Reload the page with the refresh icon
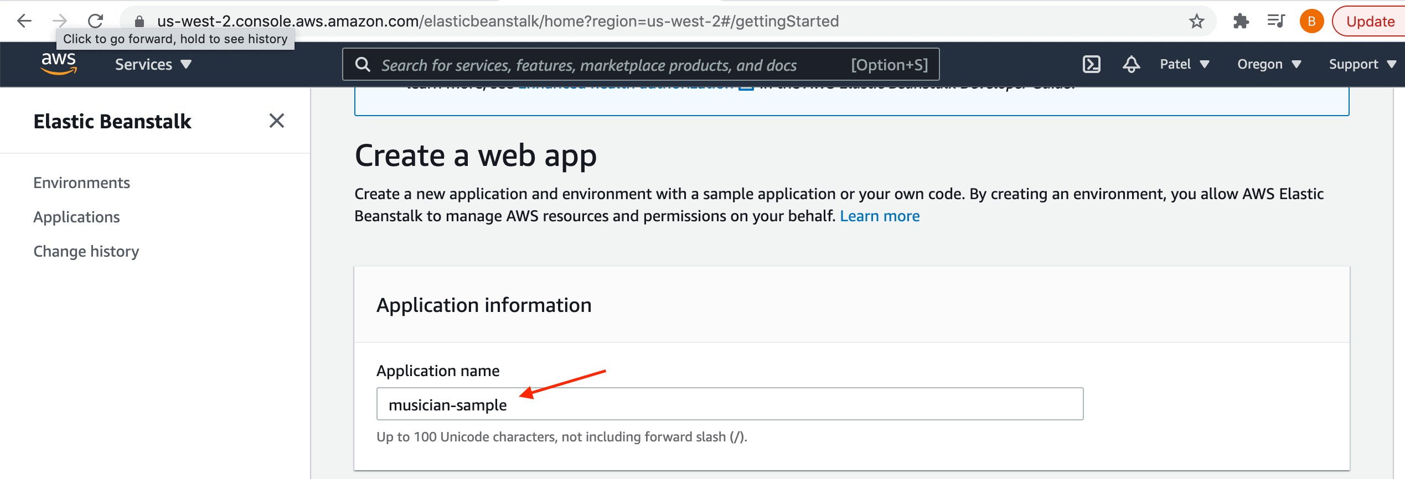The width and height of the screenshot is (1405, 479). pos(95,21)
